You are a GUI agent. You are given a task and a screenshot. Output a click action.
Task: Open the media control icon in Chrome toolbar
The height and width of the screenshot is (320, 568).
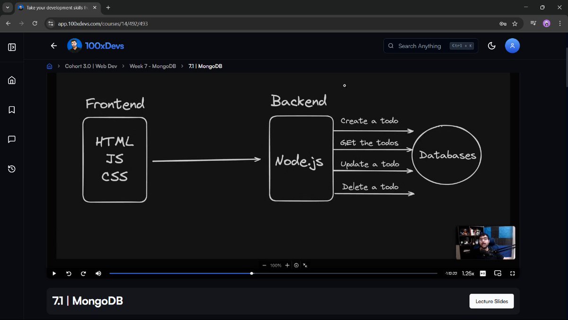click(x=533, y=23)
